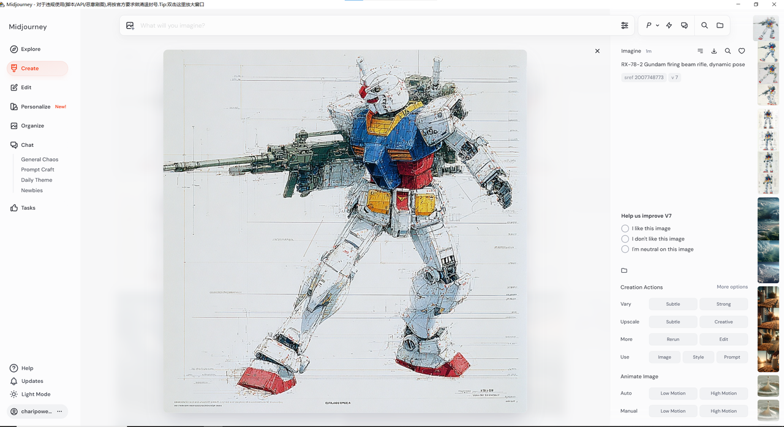Open the prompt settings sliders icon
The width and height of the screenshot is (784, 427).
625,26
